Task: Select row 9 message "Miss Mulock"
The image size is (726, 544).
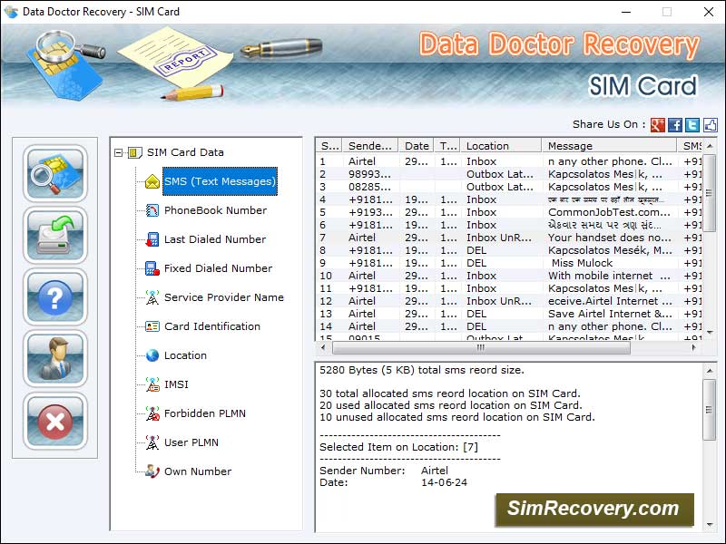Action: (x=582, y=263)
